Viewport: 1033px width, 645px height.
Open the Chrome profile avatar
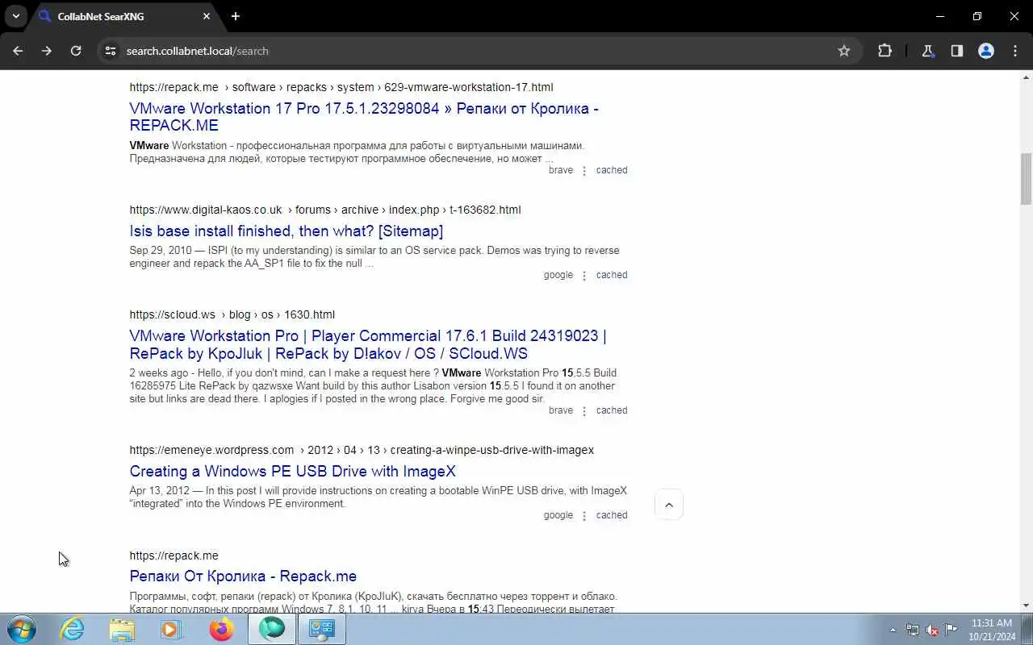[x=986, y=51]
